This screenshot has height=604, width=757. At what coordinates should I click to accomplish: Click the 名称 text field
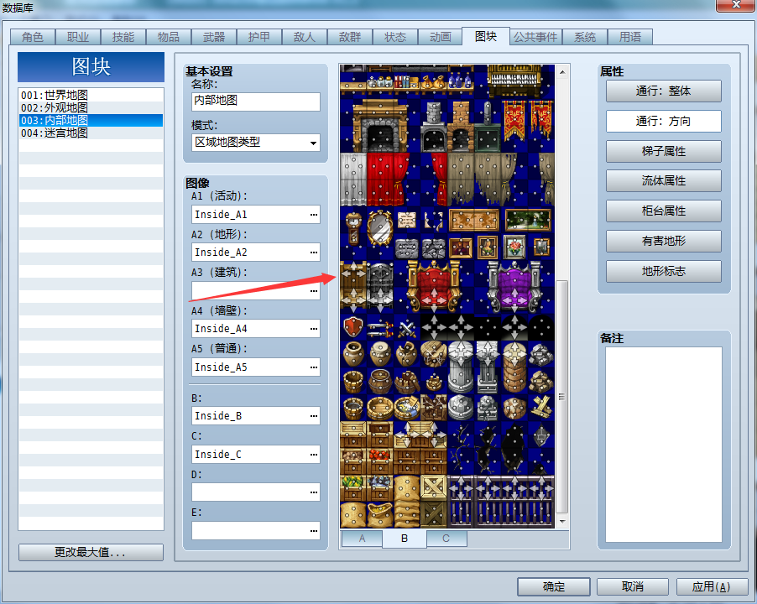[256, 102]
